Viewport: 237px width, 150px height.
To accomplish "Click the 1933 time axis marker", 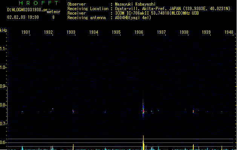I will click(71, 32).
